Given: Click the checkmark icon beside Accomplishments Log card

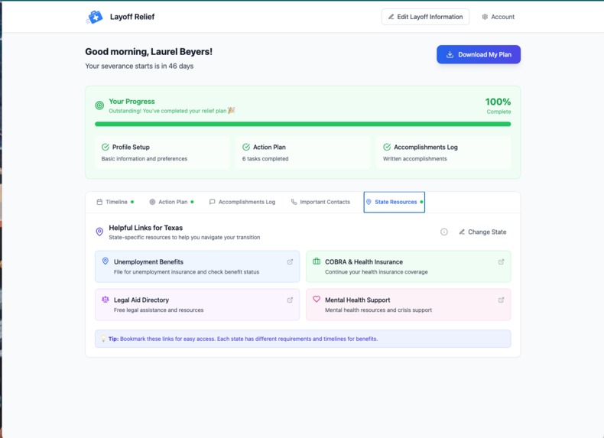Looking at the screenshot, I should point(387,148).
